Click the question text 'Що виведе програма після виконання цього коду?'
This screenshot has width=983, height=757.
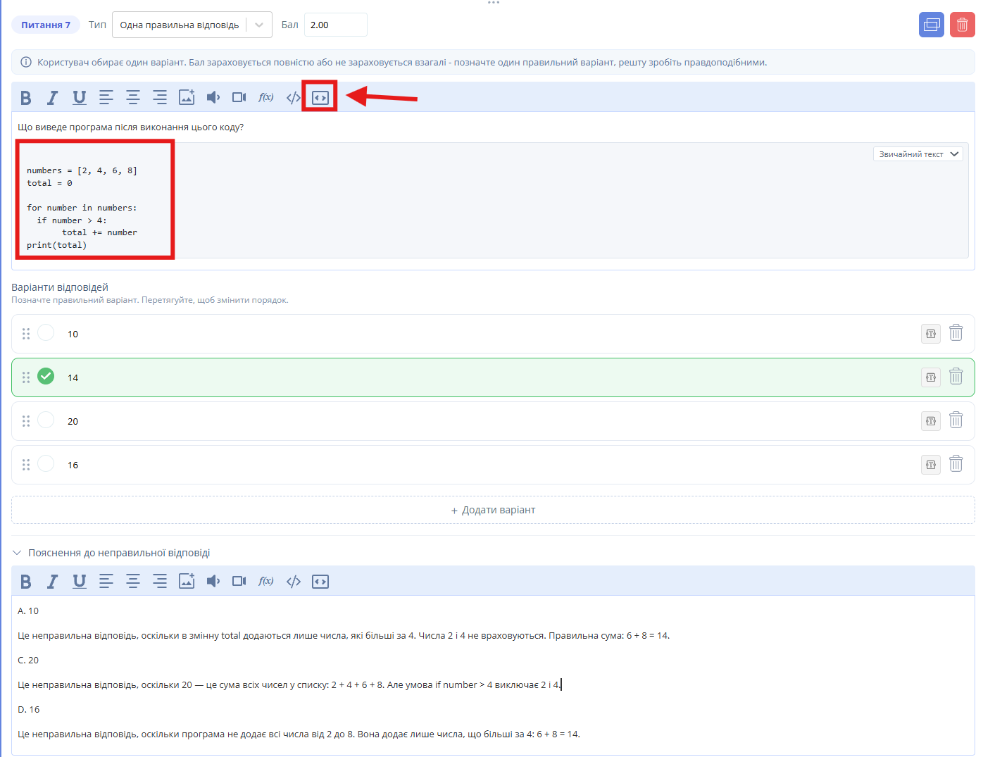click(131, 127)
